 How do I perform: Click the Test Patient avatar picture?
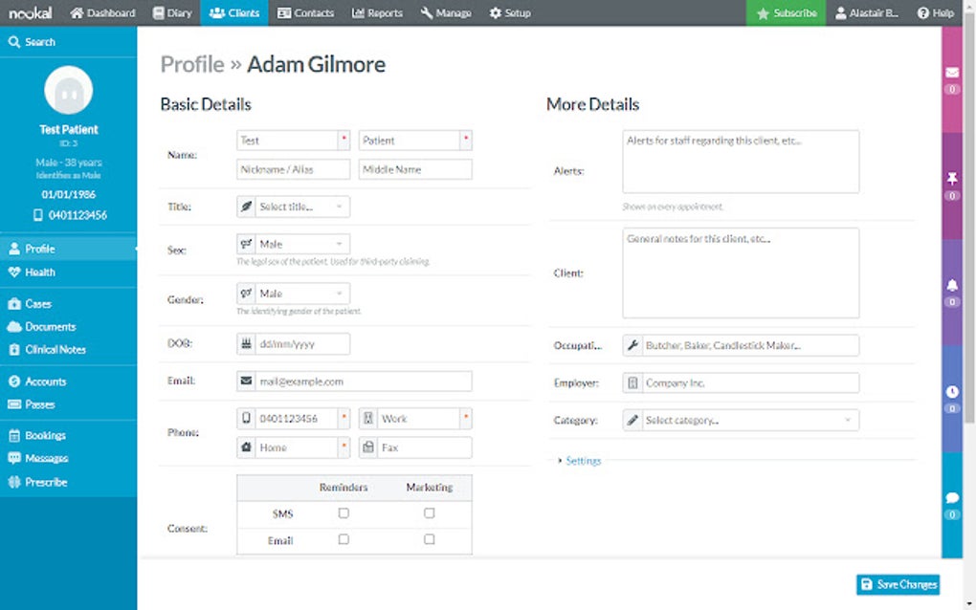coord(69,90)
